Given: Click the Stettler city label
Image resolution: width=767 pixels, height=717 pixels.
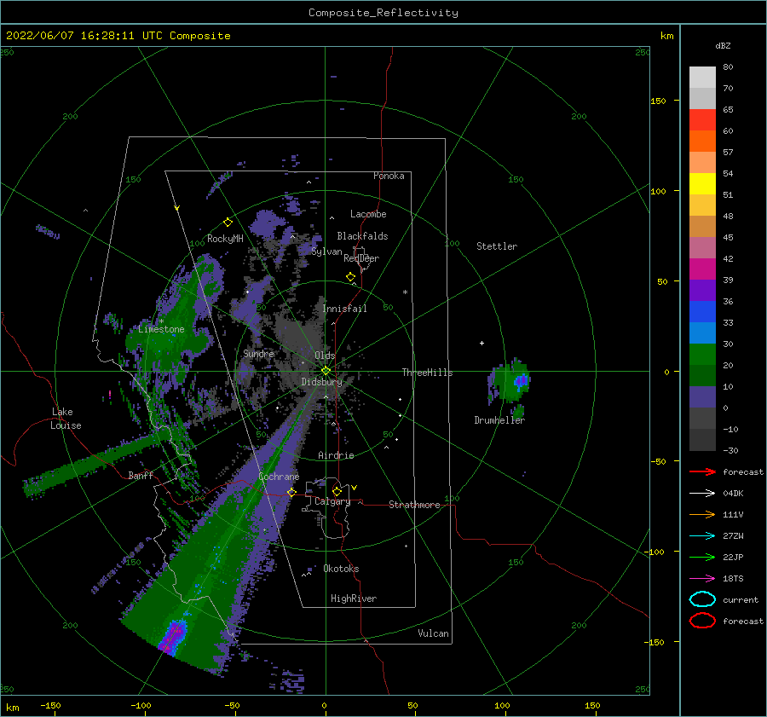Looking at the screenshot, I should [497, 246].
